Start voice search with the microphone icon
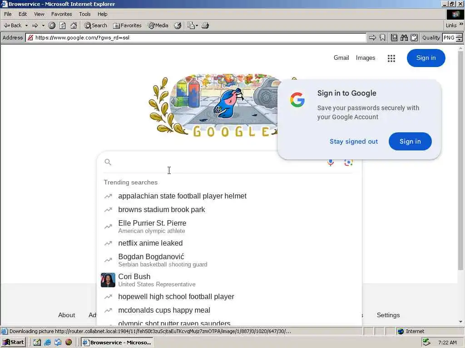Viewport: 465px width, 348px height. 331,162
